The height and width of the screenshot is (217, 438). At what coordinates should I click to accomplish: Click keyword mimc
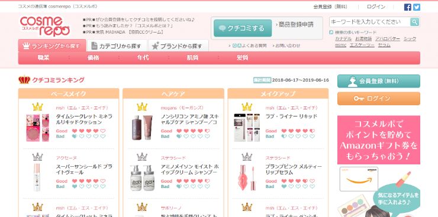point(340,45)
